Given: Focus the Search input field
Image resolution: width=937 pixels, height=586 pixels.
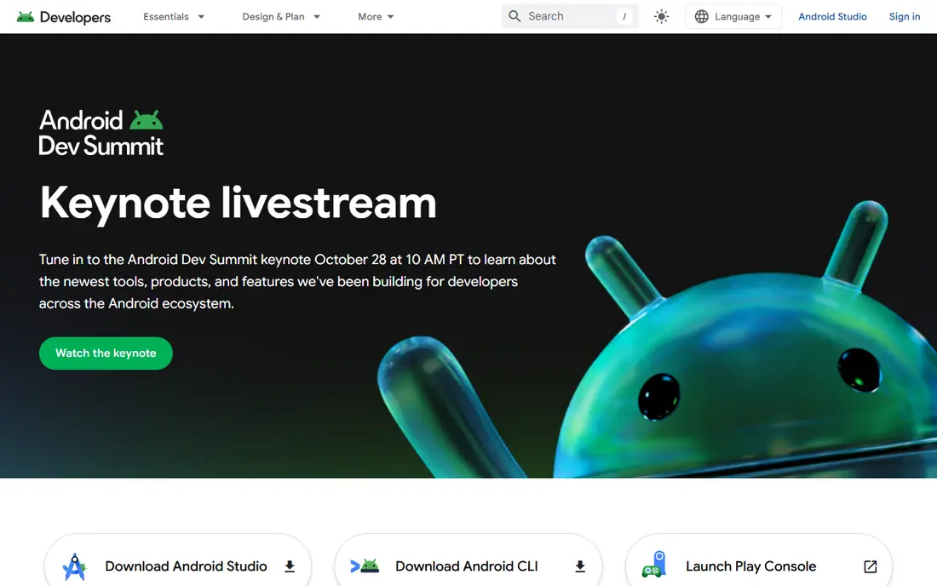Looking at the screenshot, I should click(570, 16).
